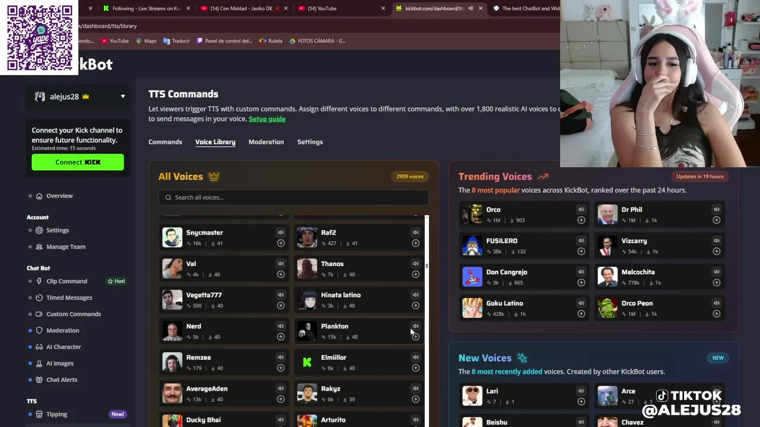The image size is (760, 427).
Task: Preview Vegetta777 voice sound
Action: (281, 295)
